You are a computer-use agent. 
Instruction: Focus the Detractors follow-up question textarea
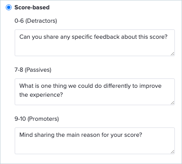95,43
